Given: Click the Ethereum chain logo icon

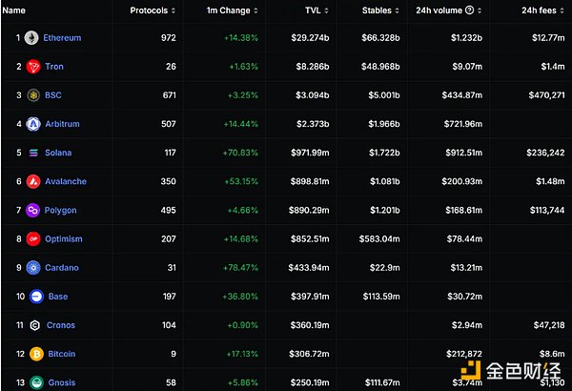Looking at the screenshot, I should [32, 38].
